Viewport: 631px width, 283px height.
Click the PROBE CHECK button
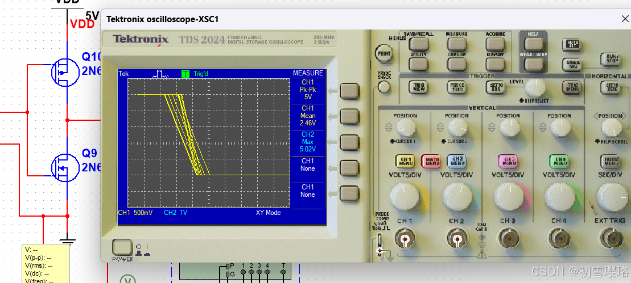(384, 87)
